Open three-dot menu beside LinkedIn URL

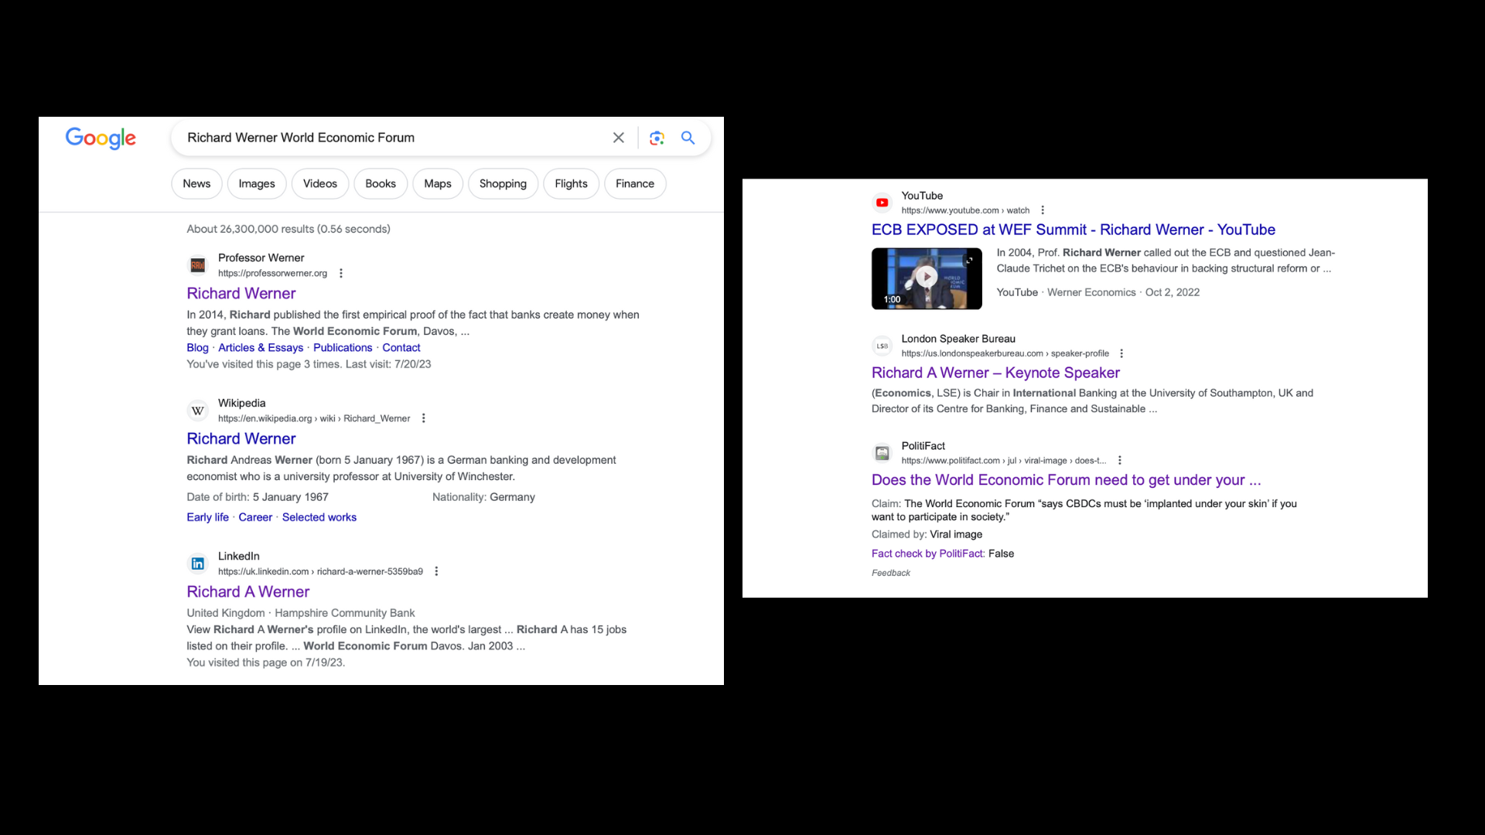(436, 571)
